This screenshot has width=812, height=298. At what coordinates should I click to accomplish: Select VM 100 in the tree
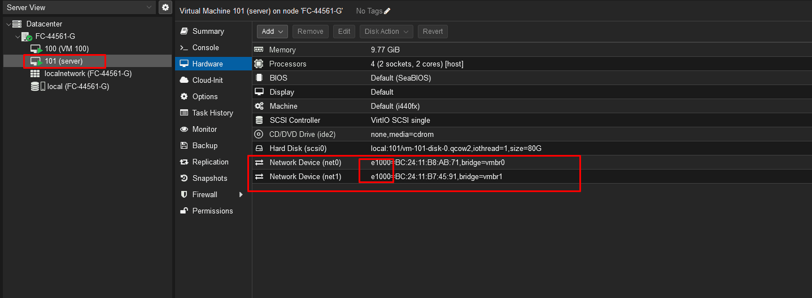click(x=67, y=49)
